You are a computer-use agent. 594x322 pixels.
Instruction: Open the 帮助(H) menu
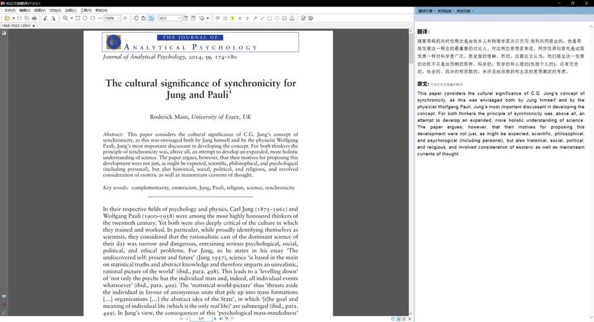point(101,10)
